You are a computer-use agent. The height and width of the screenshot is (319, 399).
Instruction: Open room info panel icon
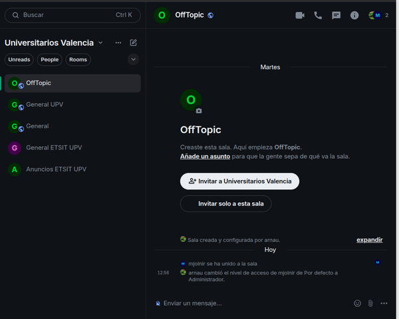pyautogui.click(x=354, y=15)
